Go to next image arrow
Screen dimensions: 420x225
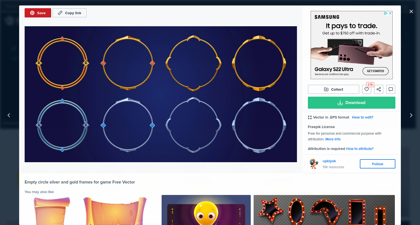(x=411, y=115)
